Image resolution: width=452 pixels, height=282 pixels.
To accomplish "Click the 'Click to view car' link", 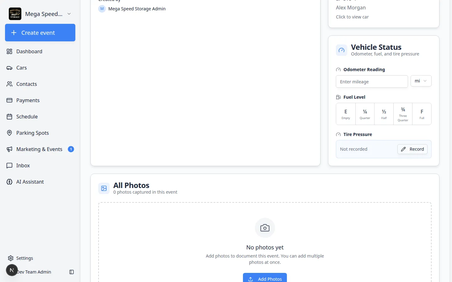I will [x=352, y=17].
